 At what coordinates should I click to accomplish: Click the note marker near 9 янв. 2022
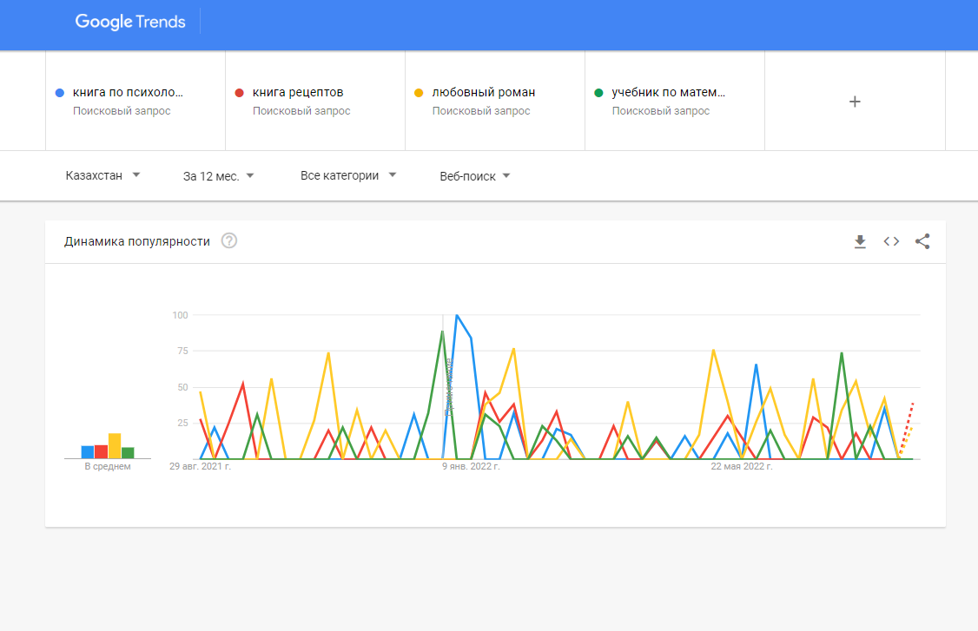448,386
